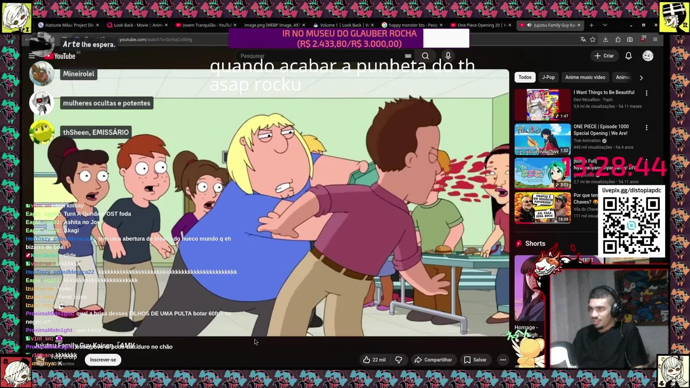
Task: Like the video with 22 mil
Action: [375, 360]
